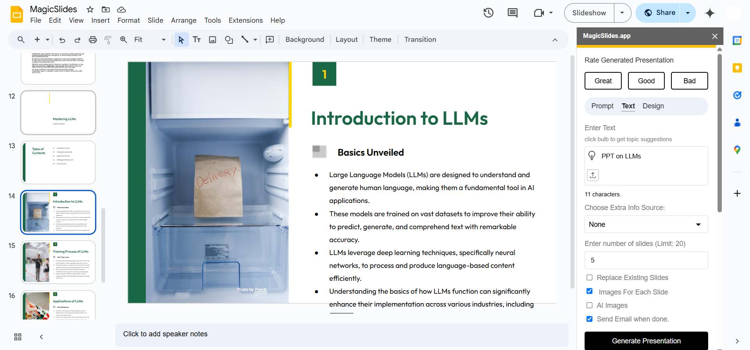The height and width of the screenshot is (350, 750).
Task: Open the Extensions menu
Action: coord(246,20)
